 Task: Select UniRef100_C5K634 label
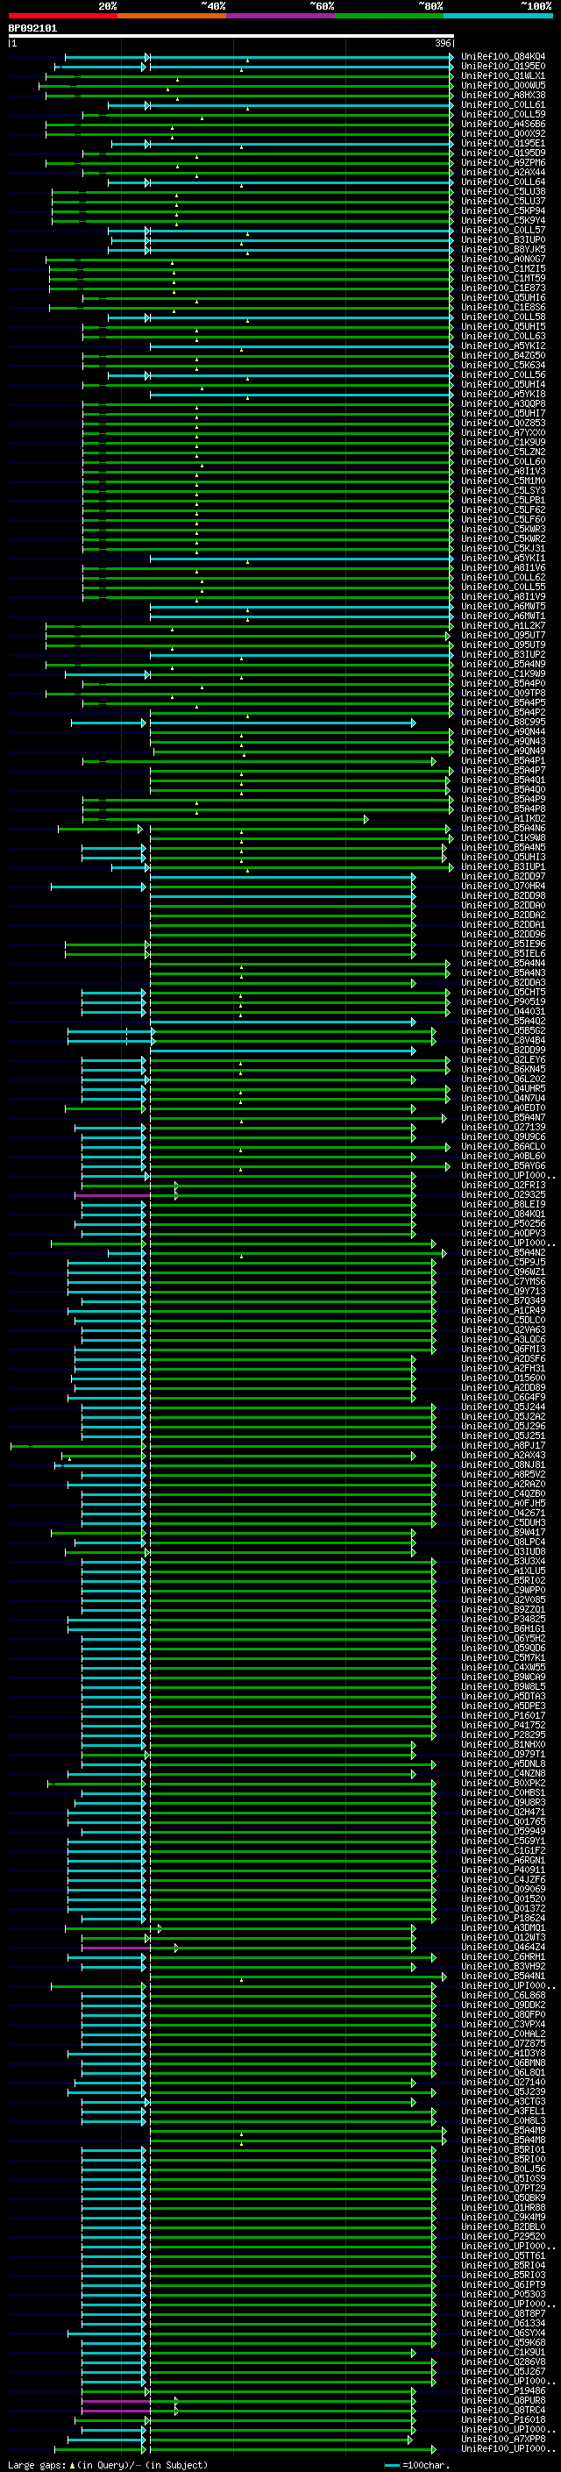coord(503,366)
